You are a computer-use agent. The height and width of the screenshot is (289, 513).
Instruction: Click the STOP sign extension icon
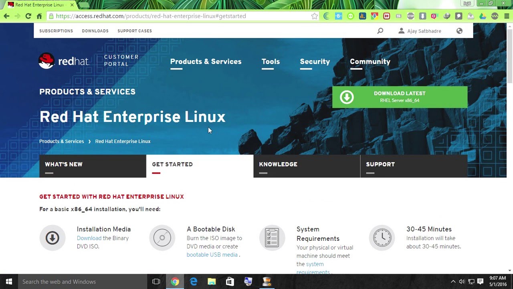pyautogui.click(x=411, y=16)
